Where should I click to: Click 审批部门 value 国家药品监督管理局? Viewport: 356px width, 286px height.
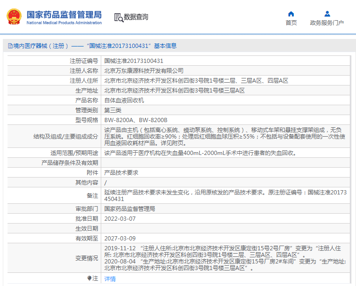click(x=129, y=209)
